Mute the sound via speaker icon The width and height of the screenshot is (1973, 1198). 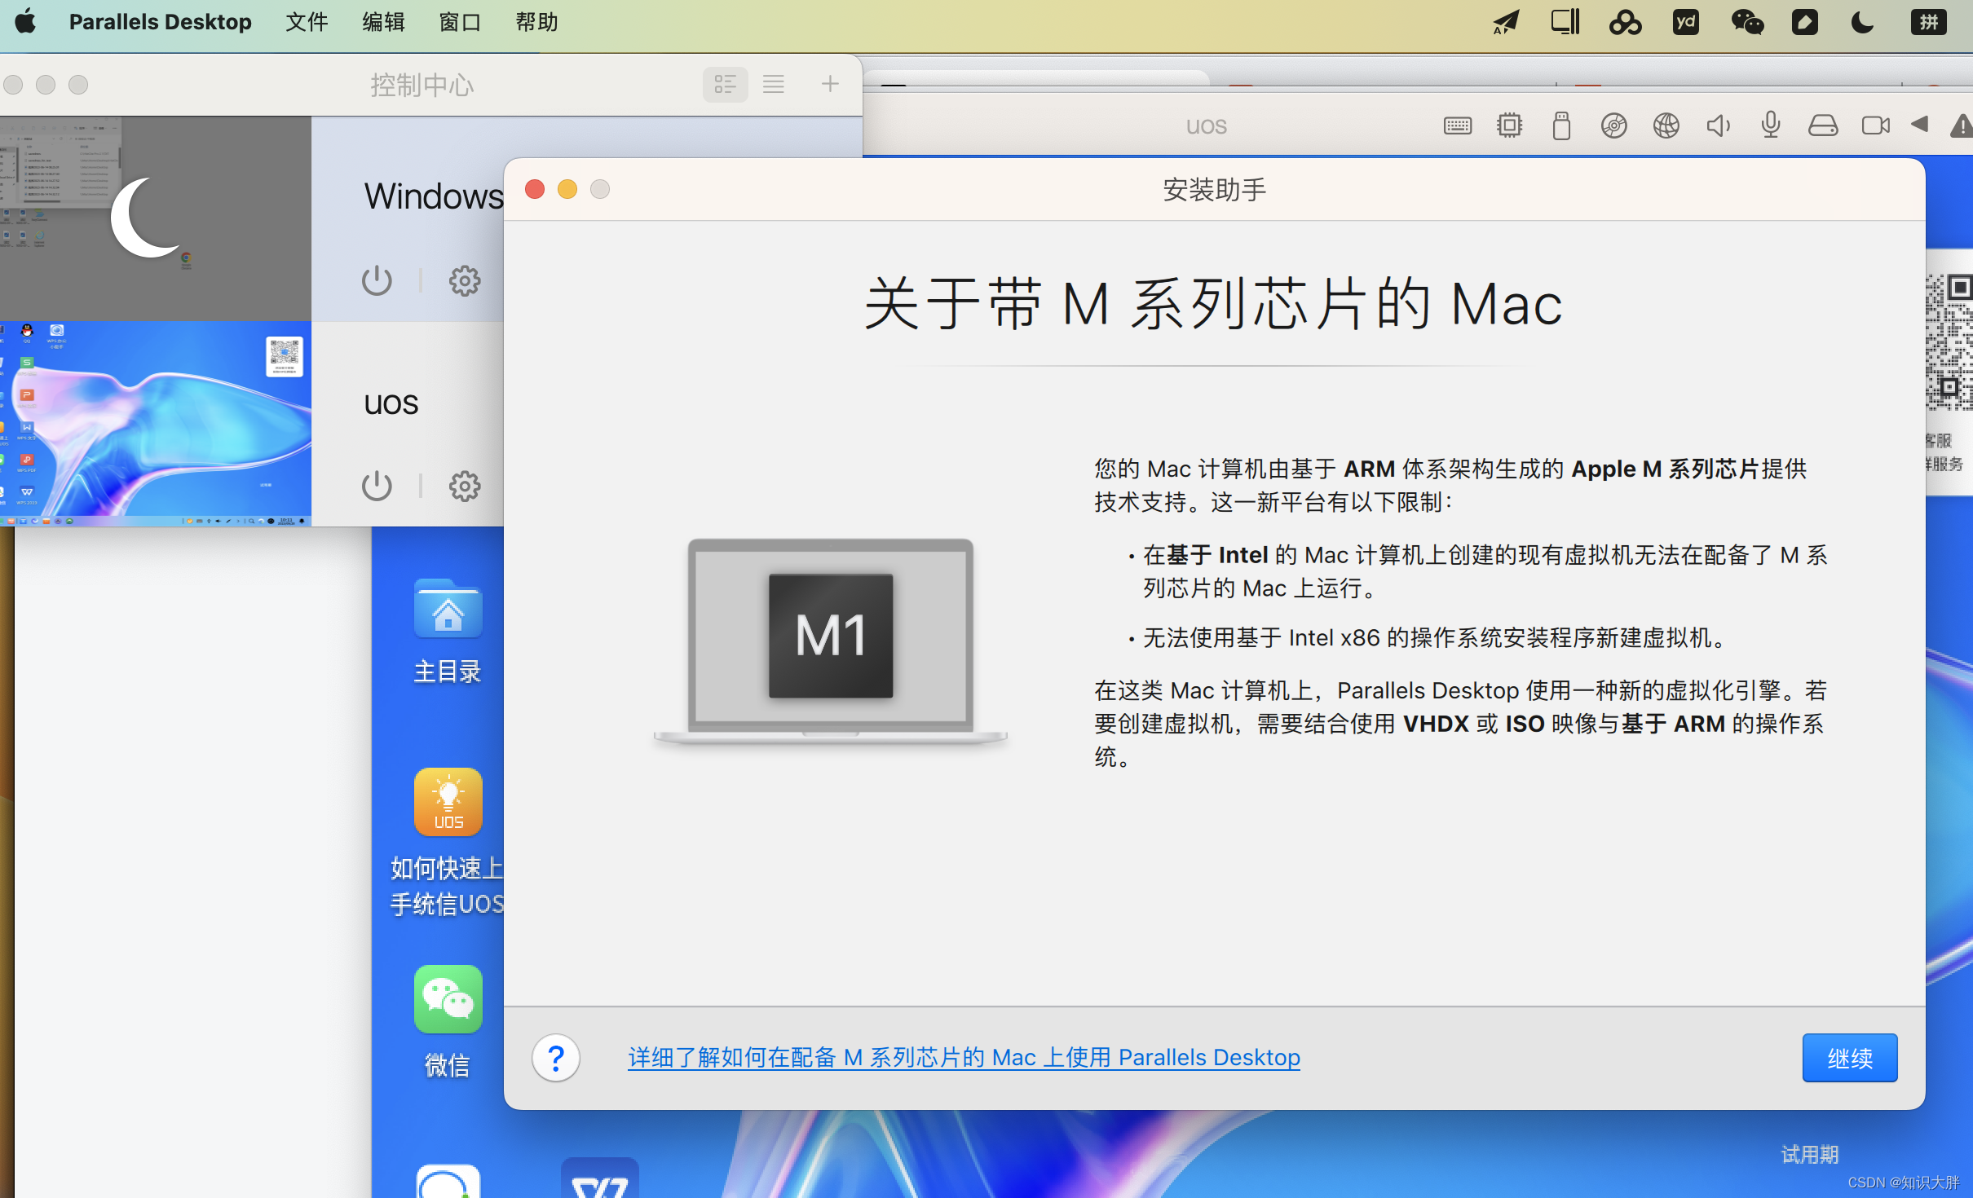(x=1718, y=126)
